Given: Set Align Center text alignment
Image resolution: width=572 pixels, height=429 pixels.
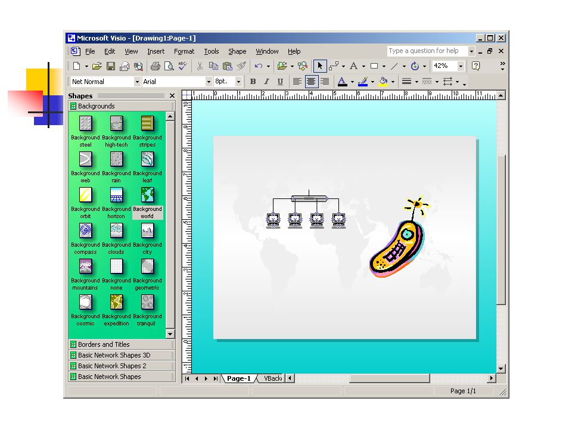Looking at the screenshot, I should 311,82.
